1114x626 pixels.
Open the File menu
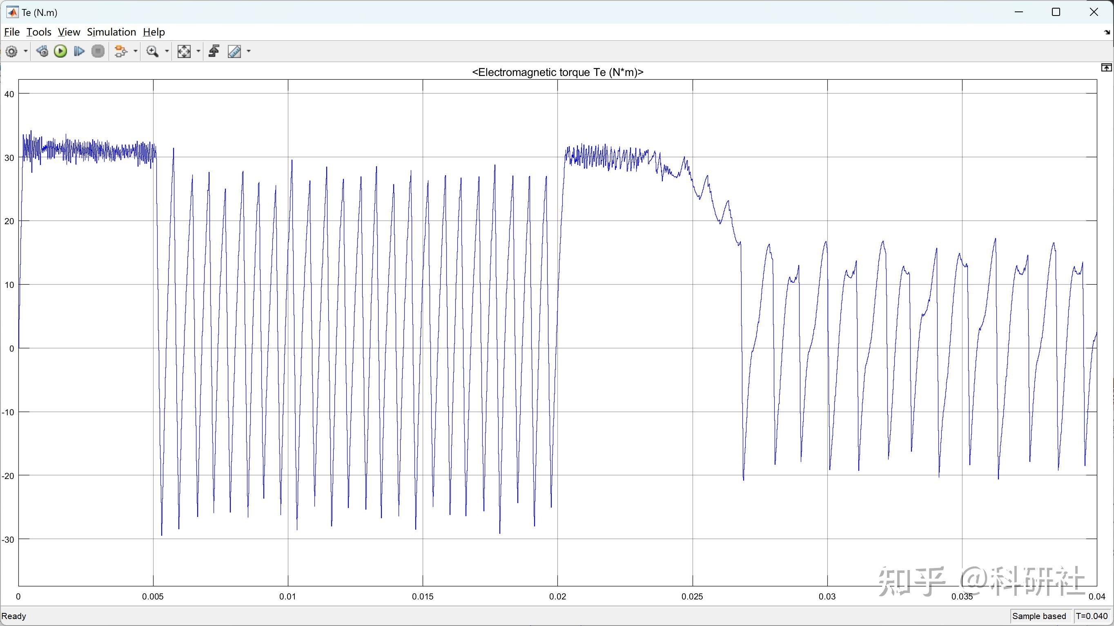point(12,32)
